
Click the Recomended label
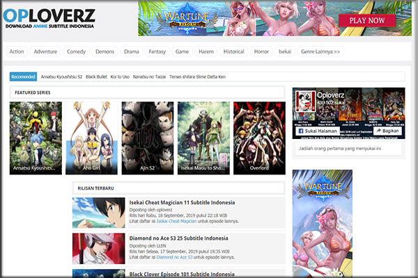click(x=23, y=77)
